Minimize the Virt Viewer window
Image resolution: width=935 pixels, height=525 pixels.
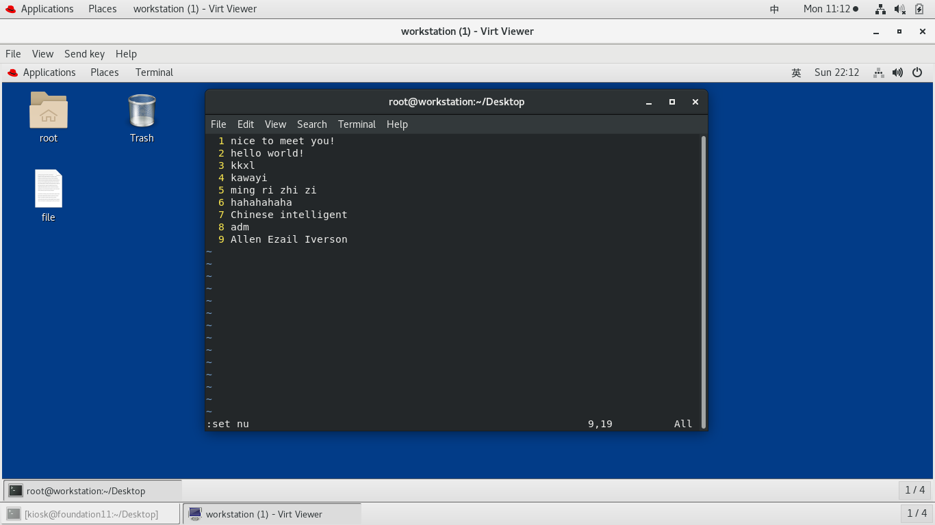(x=876, y=31)
